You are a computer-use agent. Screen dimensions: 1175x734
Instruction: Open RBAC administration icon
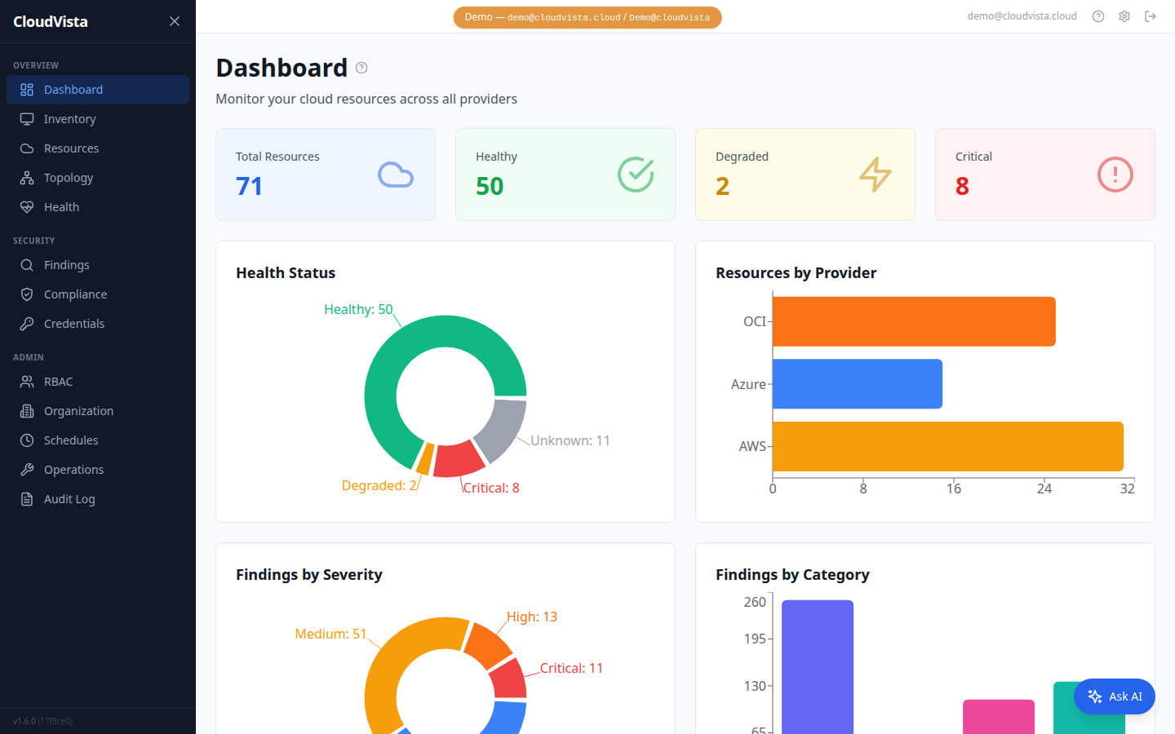click(x=28, y=381)
